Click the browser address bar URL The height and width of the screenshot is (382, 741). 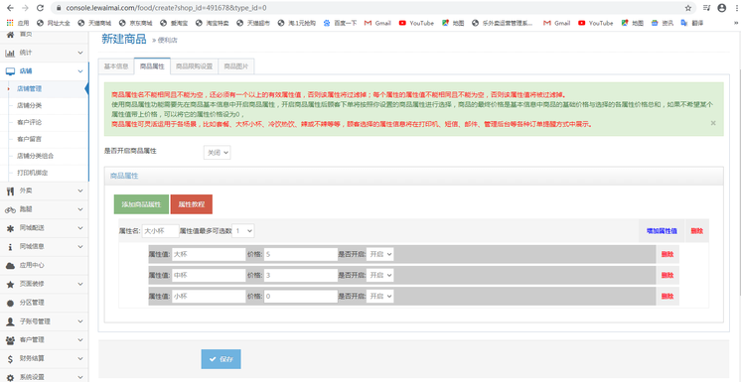[x=166, y=8]
